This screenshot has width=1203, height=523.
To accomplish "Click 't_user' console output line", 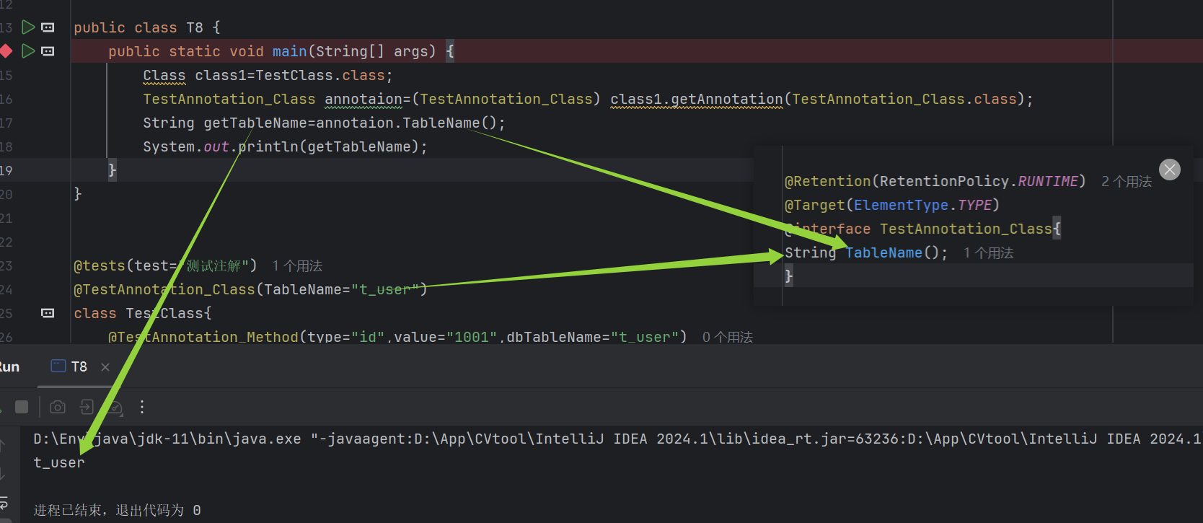I will [x=59, y=462].
